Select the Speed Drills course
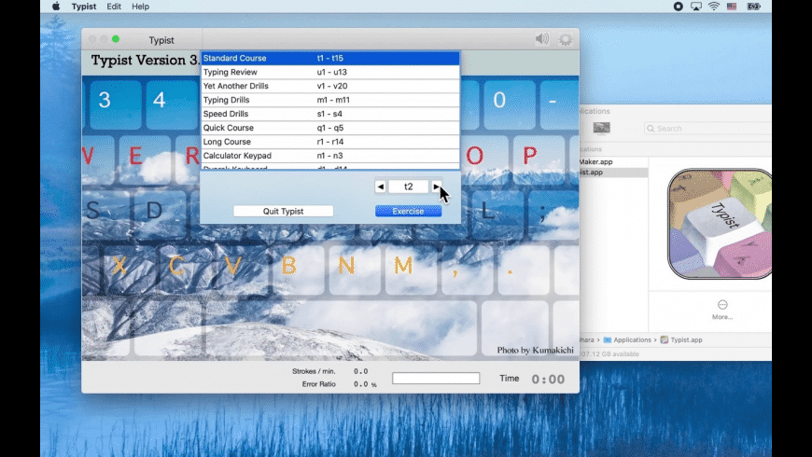This screenshot has height=457, width=812. [330, 114]
